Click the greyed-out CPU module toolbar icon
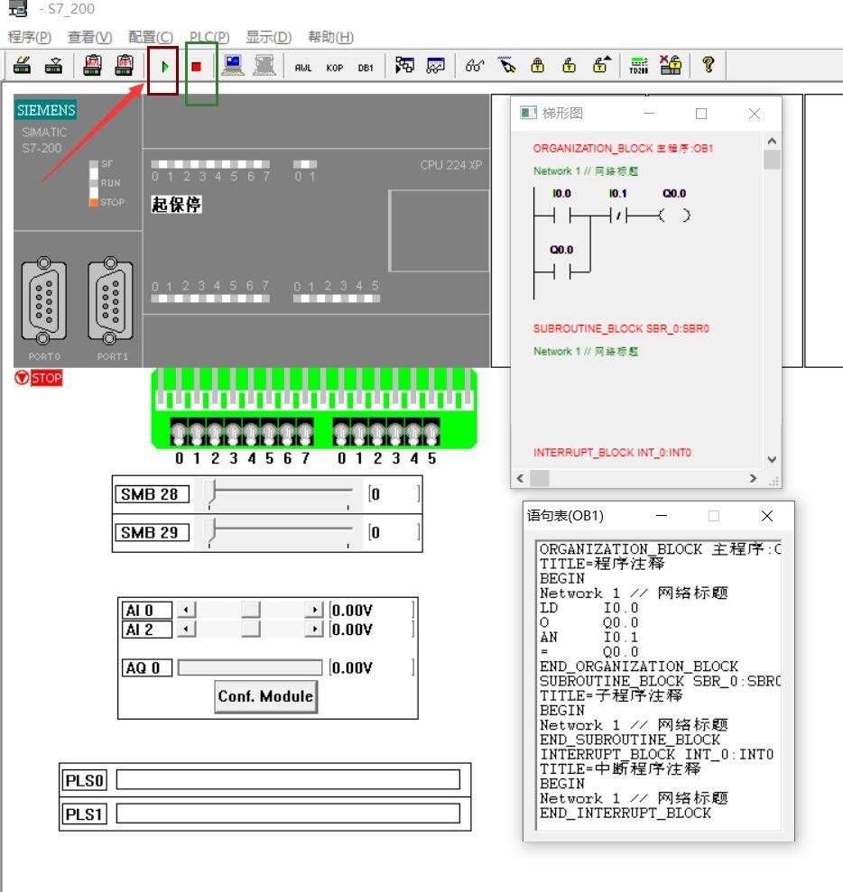The image size is (843, 892). [264, 66]
